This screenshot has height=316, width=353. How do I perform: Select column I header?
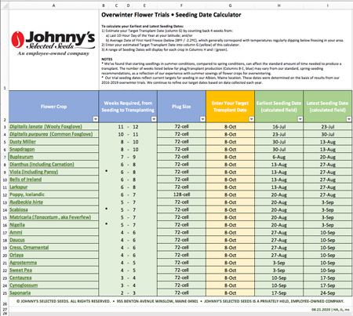point(327,5)
